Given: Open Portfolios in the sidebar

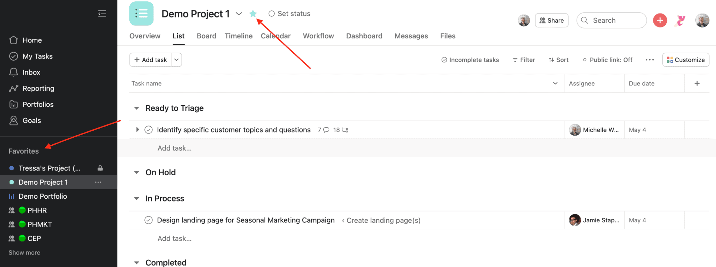Looking at the screenshot, I should 31,104.
